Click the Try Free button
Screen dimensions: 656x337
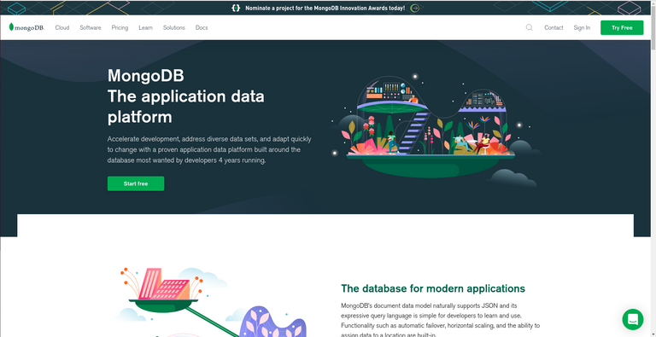622,27
